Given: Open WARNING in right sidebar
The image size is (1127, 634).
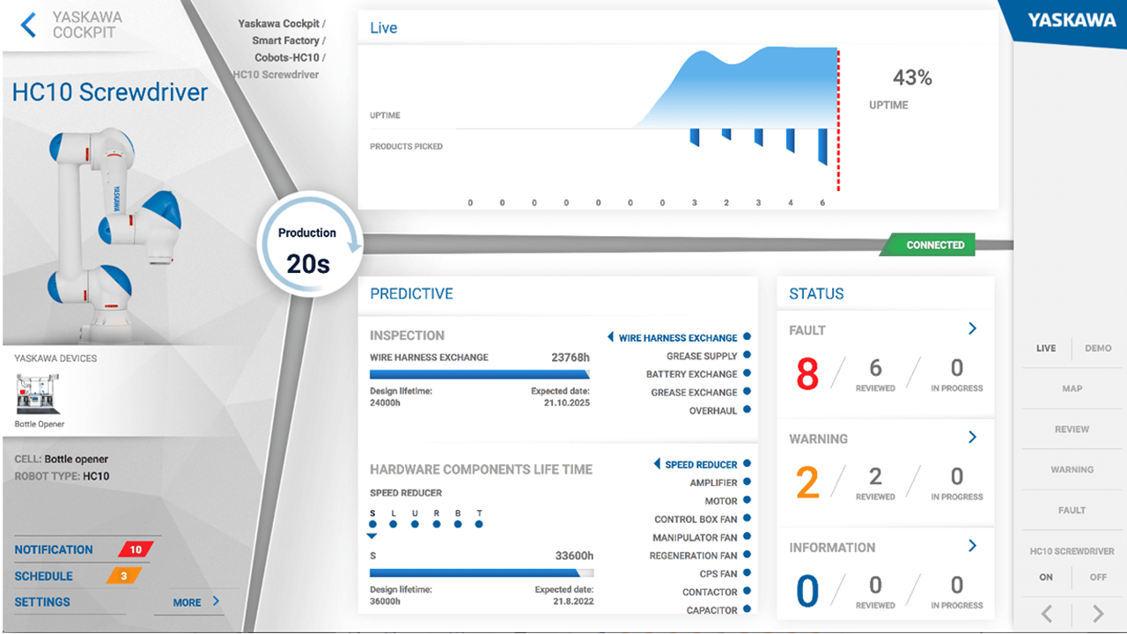Looking at the screenshot, I should point(1072,469).
